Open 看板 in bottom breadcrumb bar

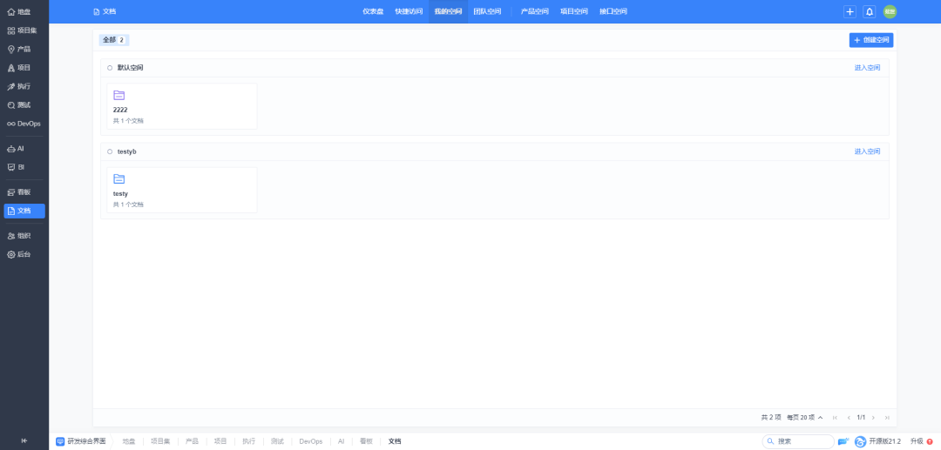pyautogui.click(x=366, y=441)
